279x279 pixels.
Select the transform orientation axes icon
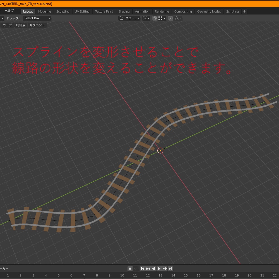tap(121, 18)
